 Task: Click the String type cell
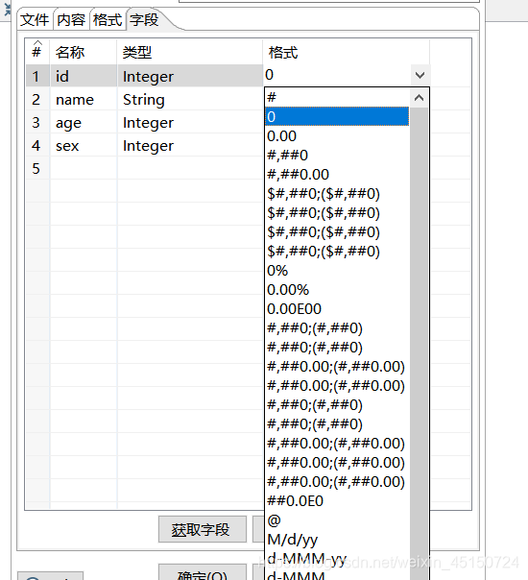pos(190,100)
